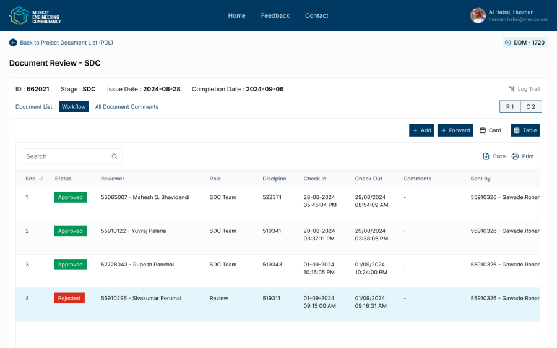
Task: Switch to Table view
Action: tap(525, 130)
